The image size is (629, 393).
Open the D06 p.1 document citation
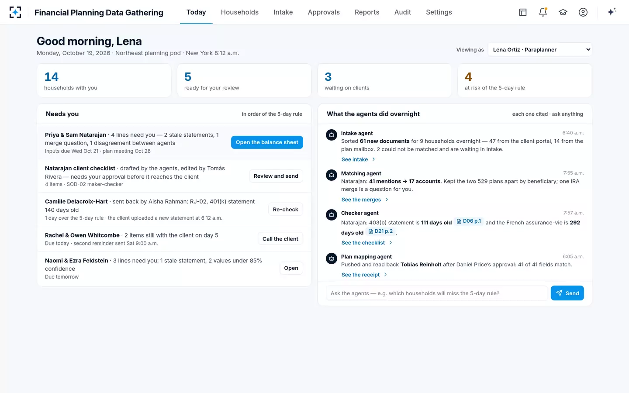click(x=469, y=221)
